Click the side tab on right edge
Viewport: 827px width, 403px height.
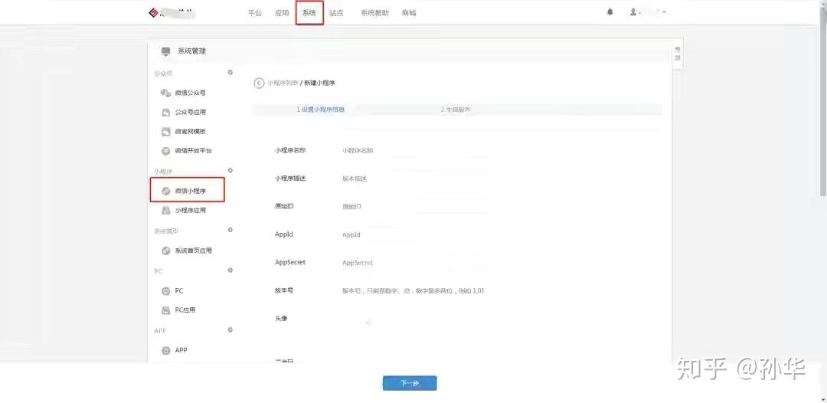tap(678, 54)
